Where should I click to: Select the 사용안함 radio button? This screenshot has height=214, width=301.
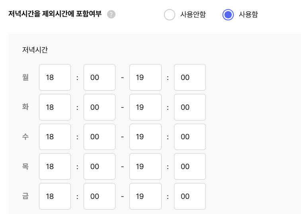170,15
